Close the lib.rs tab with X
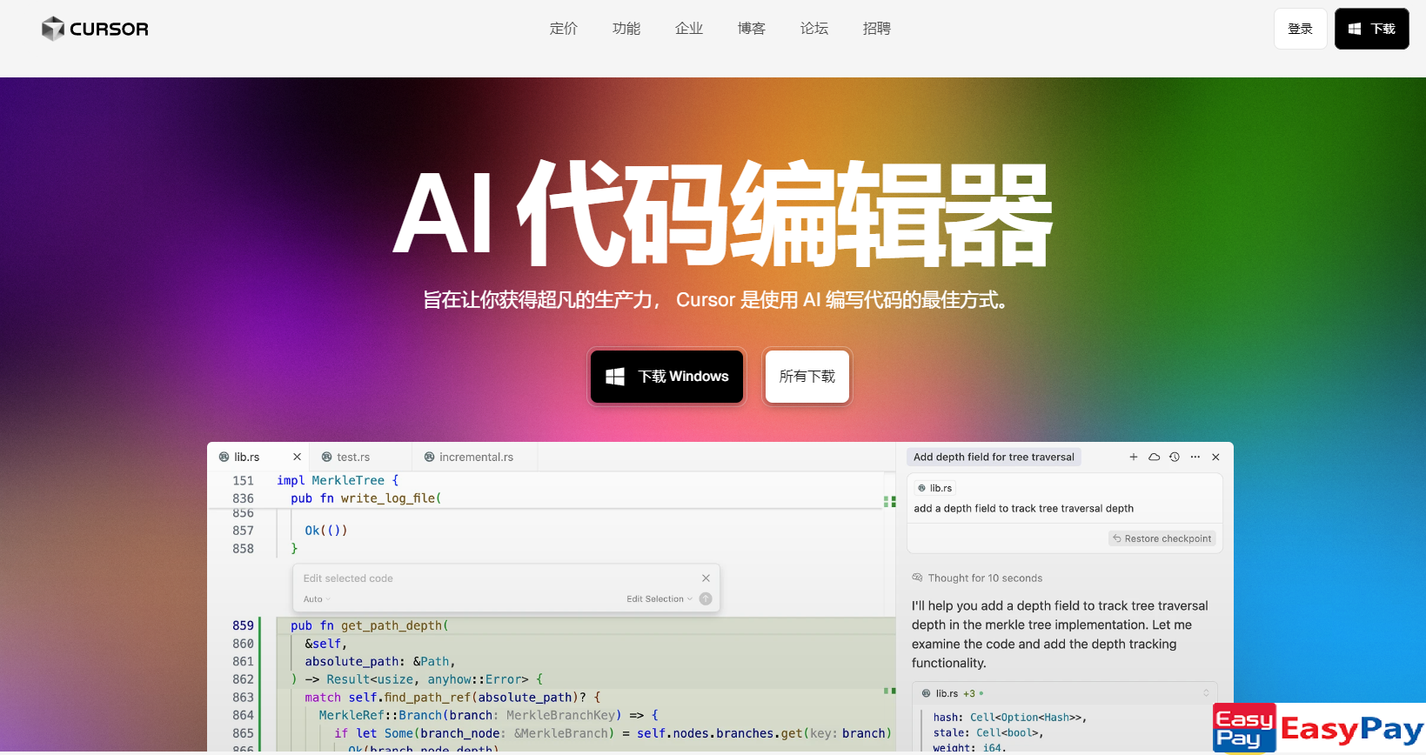The height and width of the screenshot is (755, 1426). click(x=297, y=457)
